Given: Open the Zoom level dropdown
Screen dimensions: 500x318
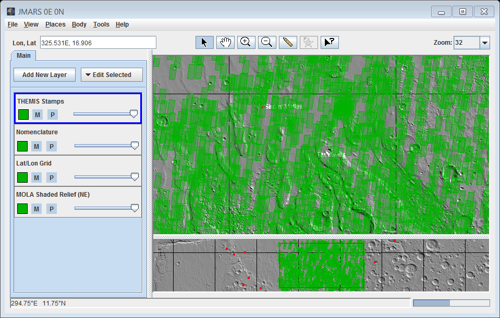Looking at the screenshot, I should pyautogui.click(x=484, y=43).
